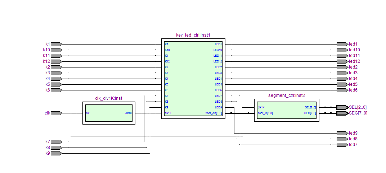Click the SEG[7..0] port inside segment_ctrl
386x173 pixels.
(310, 113)
